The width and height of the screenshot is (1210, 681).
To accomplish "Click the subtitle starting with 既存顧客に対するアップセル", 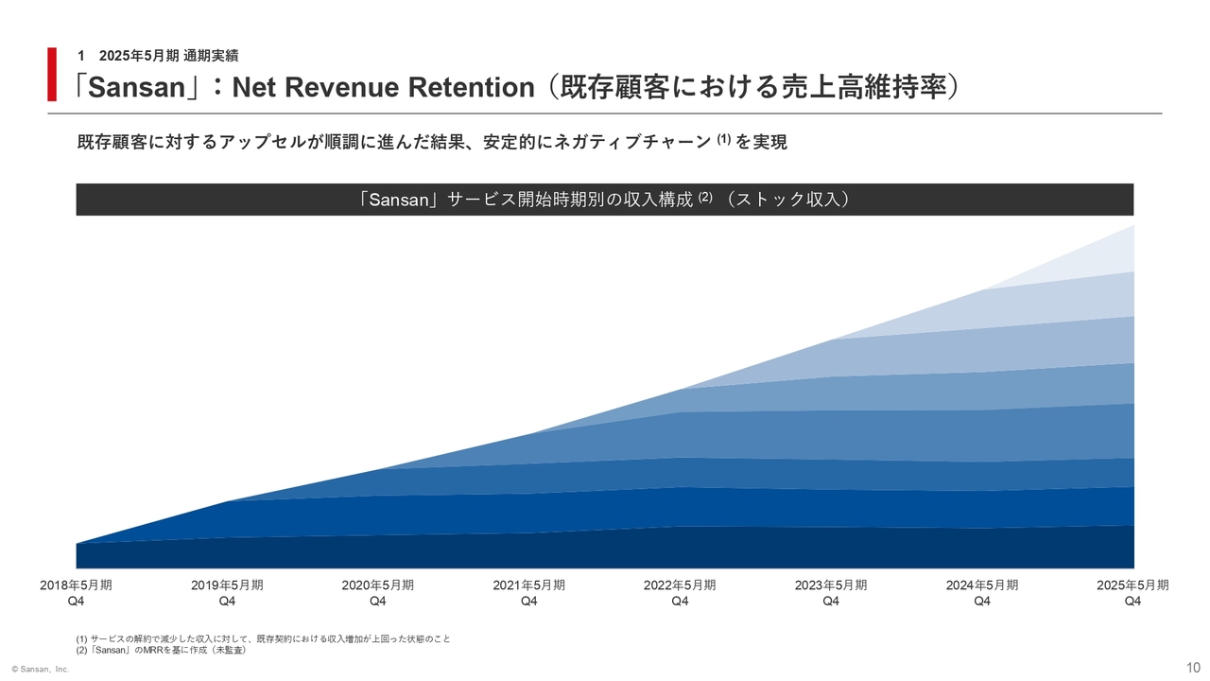I will pyautogui.click(x=432, y=142).
